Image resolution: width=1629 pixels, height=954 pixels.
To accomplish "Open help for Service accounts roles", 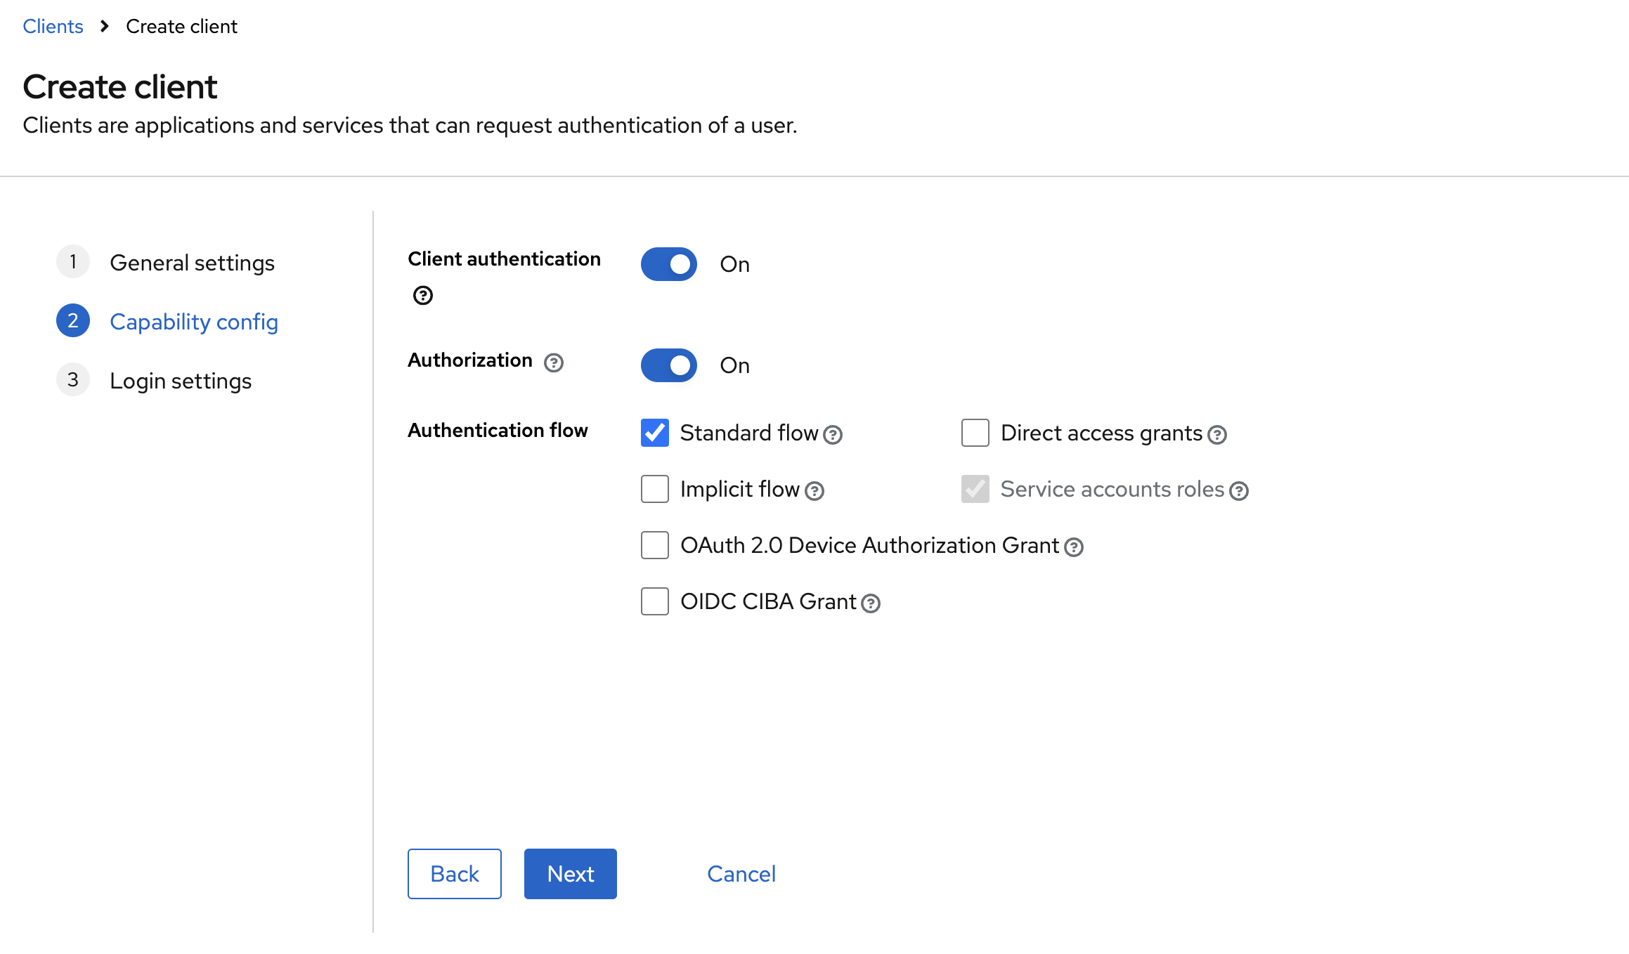I will coord(1239,491).
